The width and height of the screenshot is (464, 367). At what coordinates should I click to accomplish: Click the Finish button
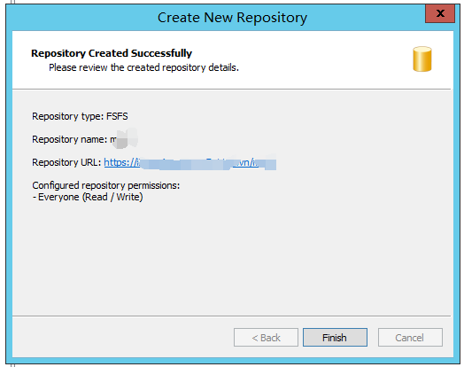[x=335, y=338]
